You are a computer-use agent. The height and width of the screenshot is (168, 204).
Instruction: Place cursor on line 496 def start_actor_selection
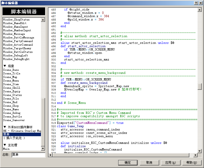pos(83,46)
